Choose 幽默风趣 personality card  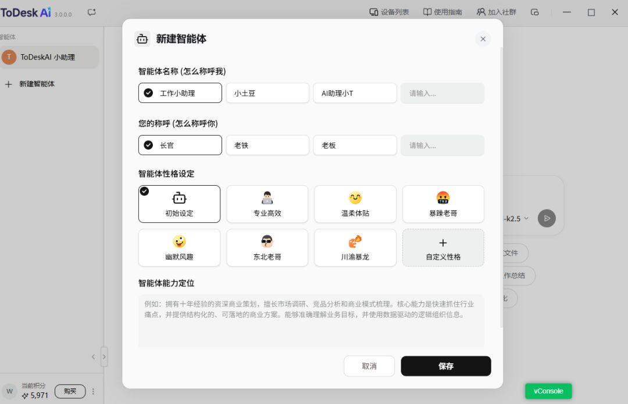click(x=180, y=247)
